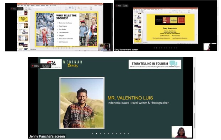Select the highlighted pagination dot under Gary Bowerman's screen
Screen dimensions: 221x140
click(157, 48)
